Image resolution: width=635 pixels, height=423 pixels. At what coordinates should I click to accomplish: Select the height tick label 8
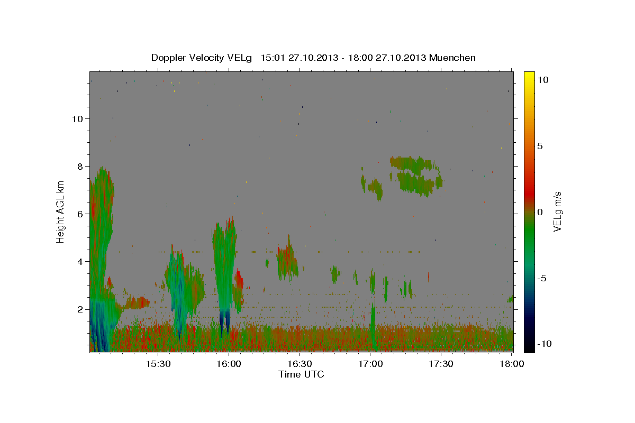80,167
